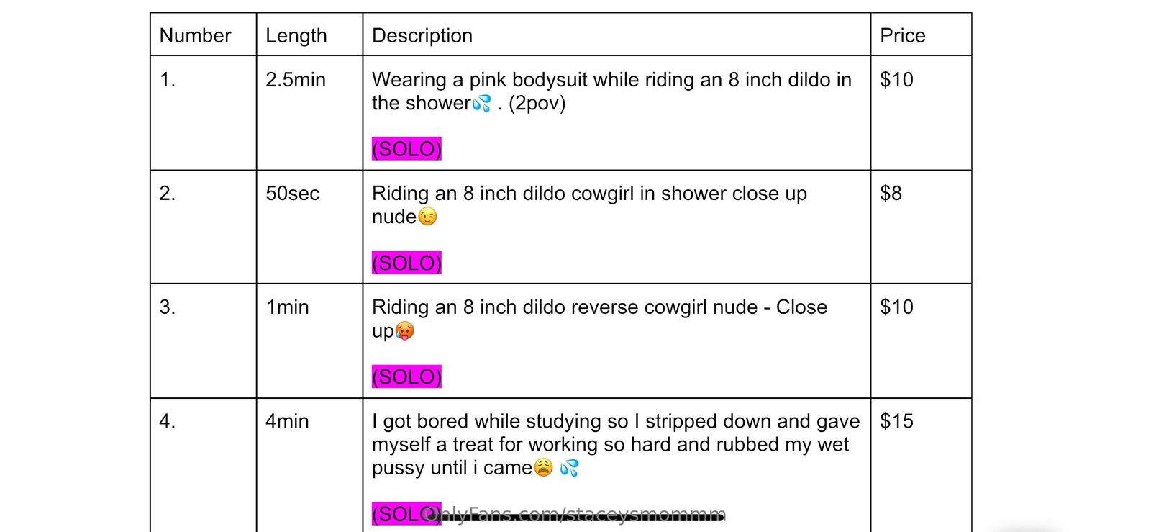The height and width of the screenshot is (532, 1151).
Task: Click the winking face emoji in row 2
Action: (x=427, y=217)
